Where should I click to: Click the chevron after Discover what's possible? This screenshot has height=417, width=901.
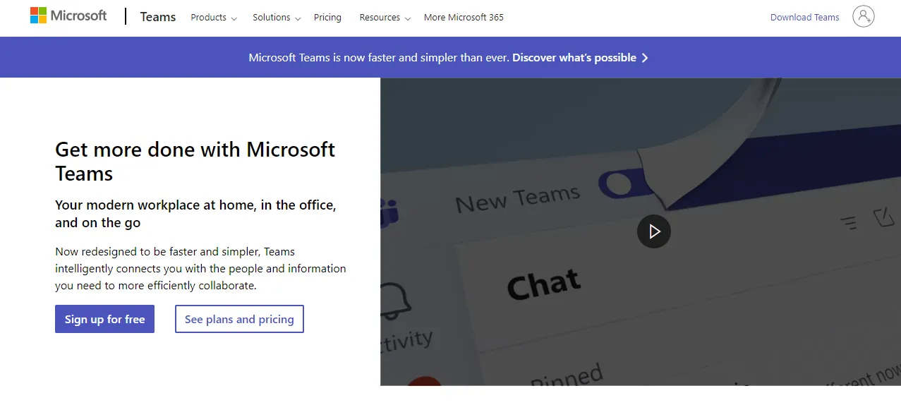click(645, 58)
